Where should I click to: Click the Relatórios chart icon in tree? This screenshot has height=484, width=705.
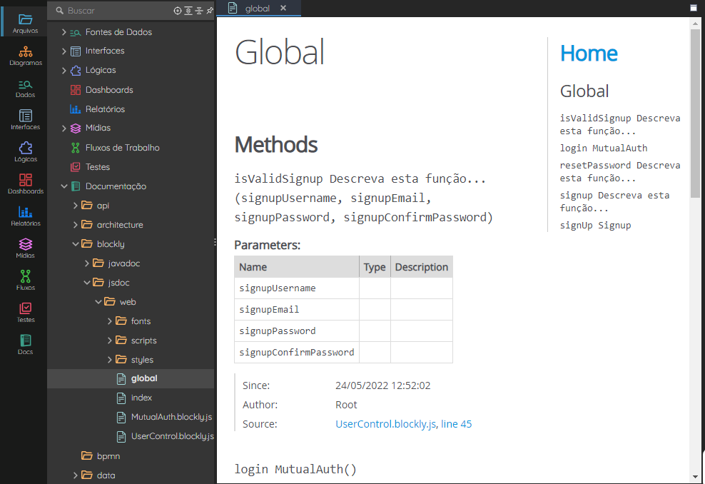tap(76, 109)
